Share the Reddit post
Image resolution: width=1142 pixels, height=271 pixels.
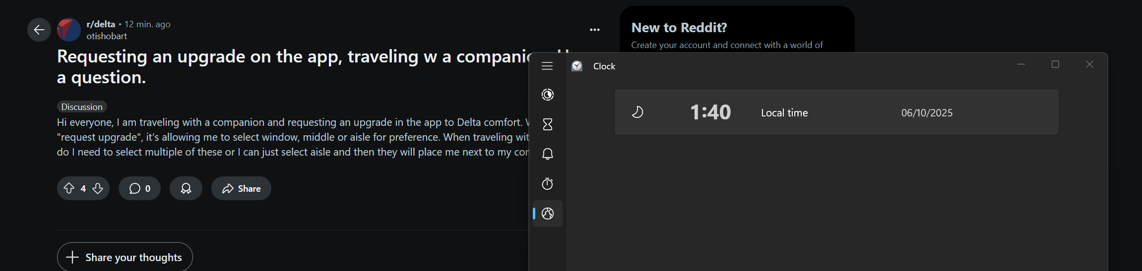241,188
